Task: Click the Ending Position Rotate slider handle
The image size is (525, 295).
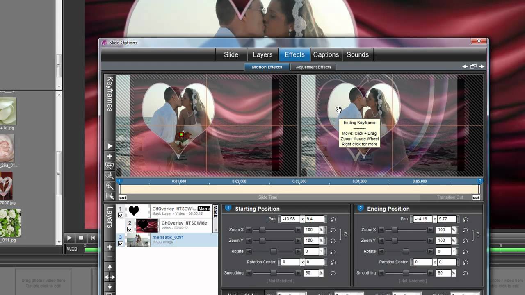Action: point(406,252)
